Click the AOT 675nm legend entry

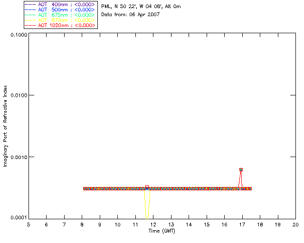click(60, 15)
